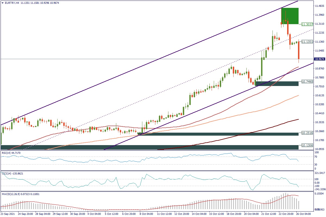Select the dark support zone at 10.2516

click(x=217, y=134)
